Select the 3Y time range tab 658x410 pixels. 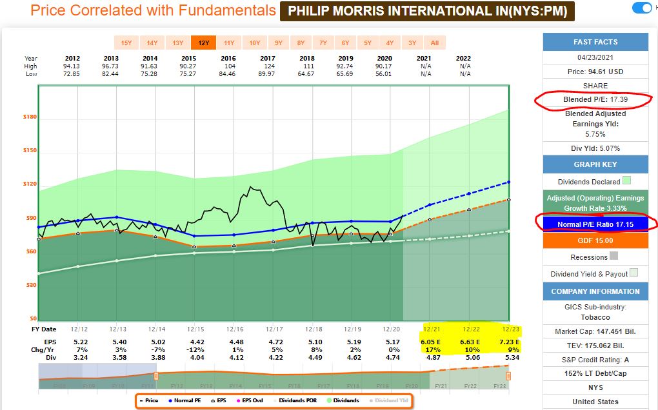pyautogui.click(x=412, y=43)
